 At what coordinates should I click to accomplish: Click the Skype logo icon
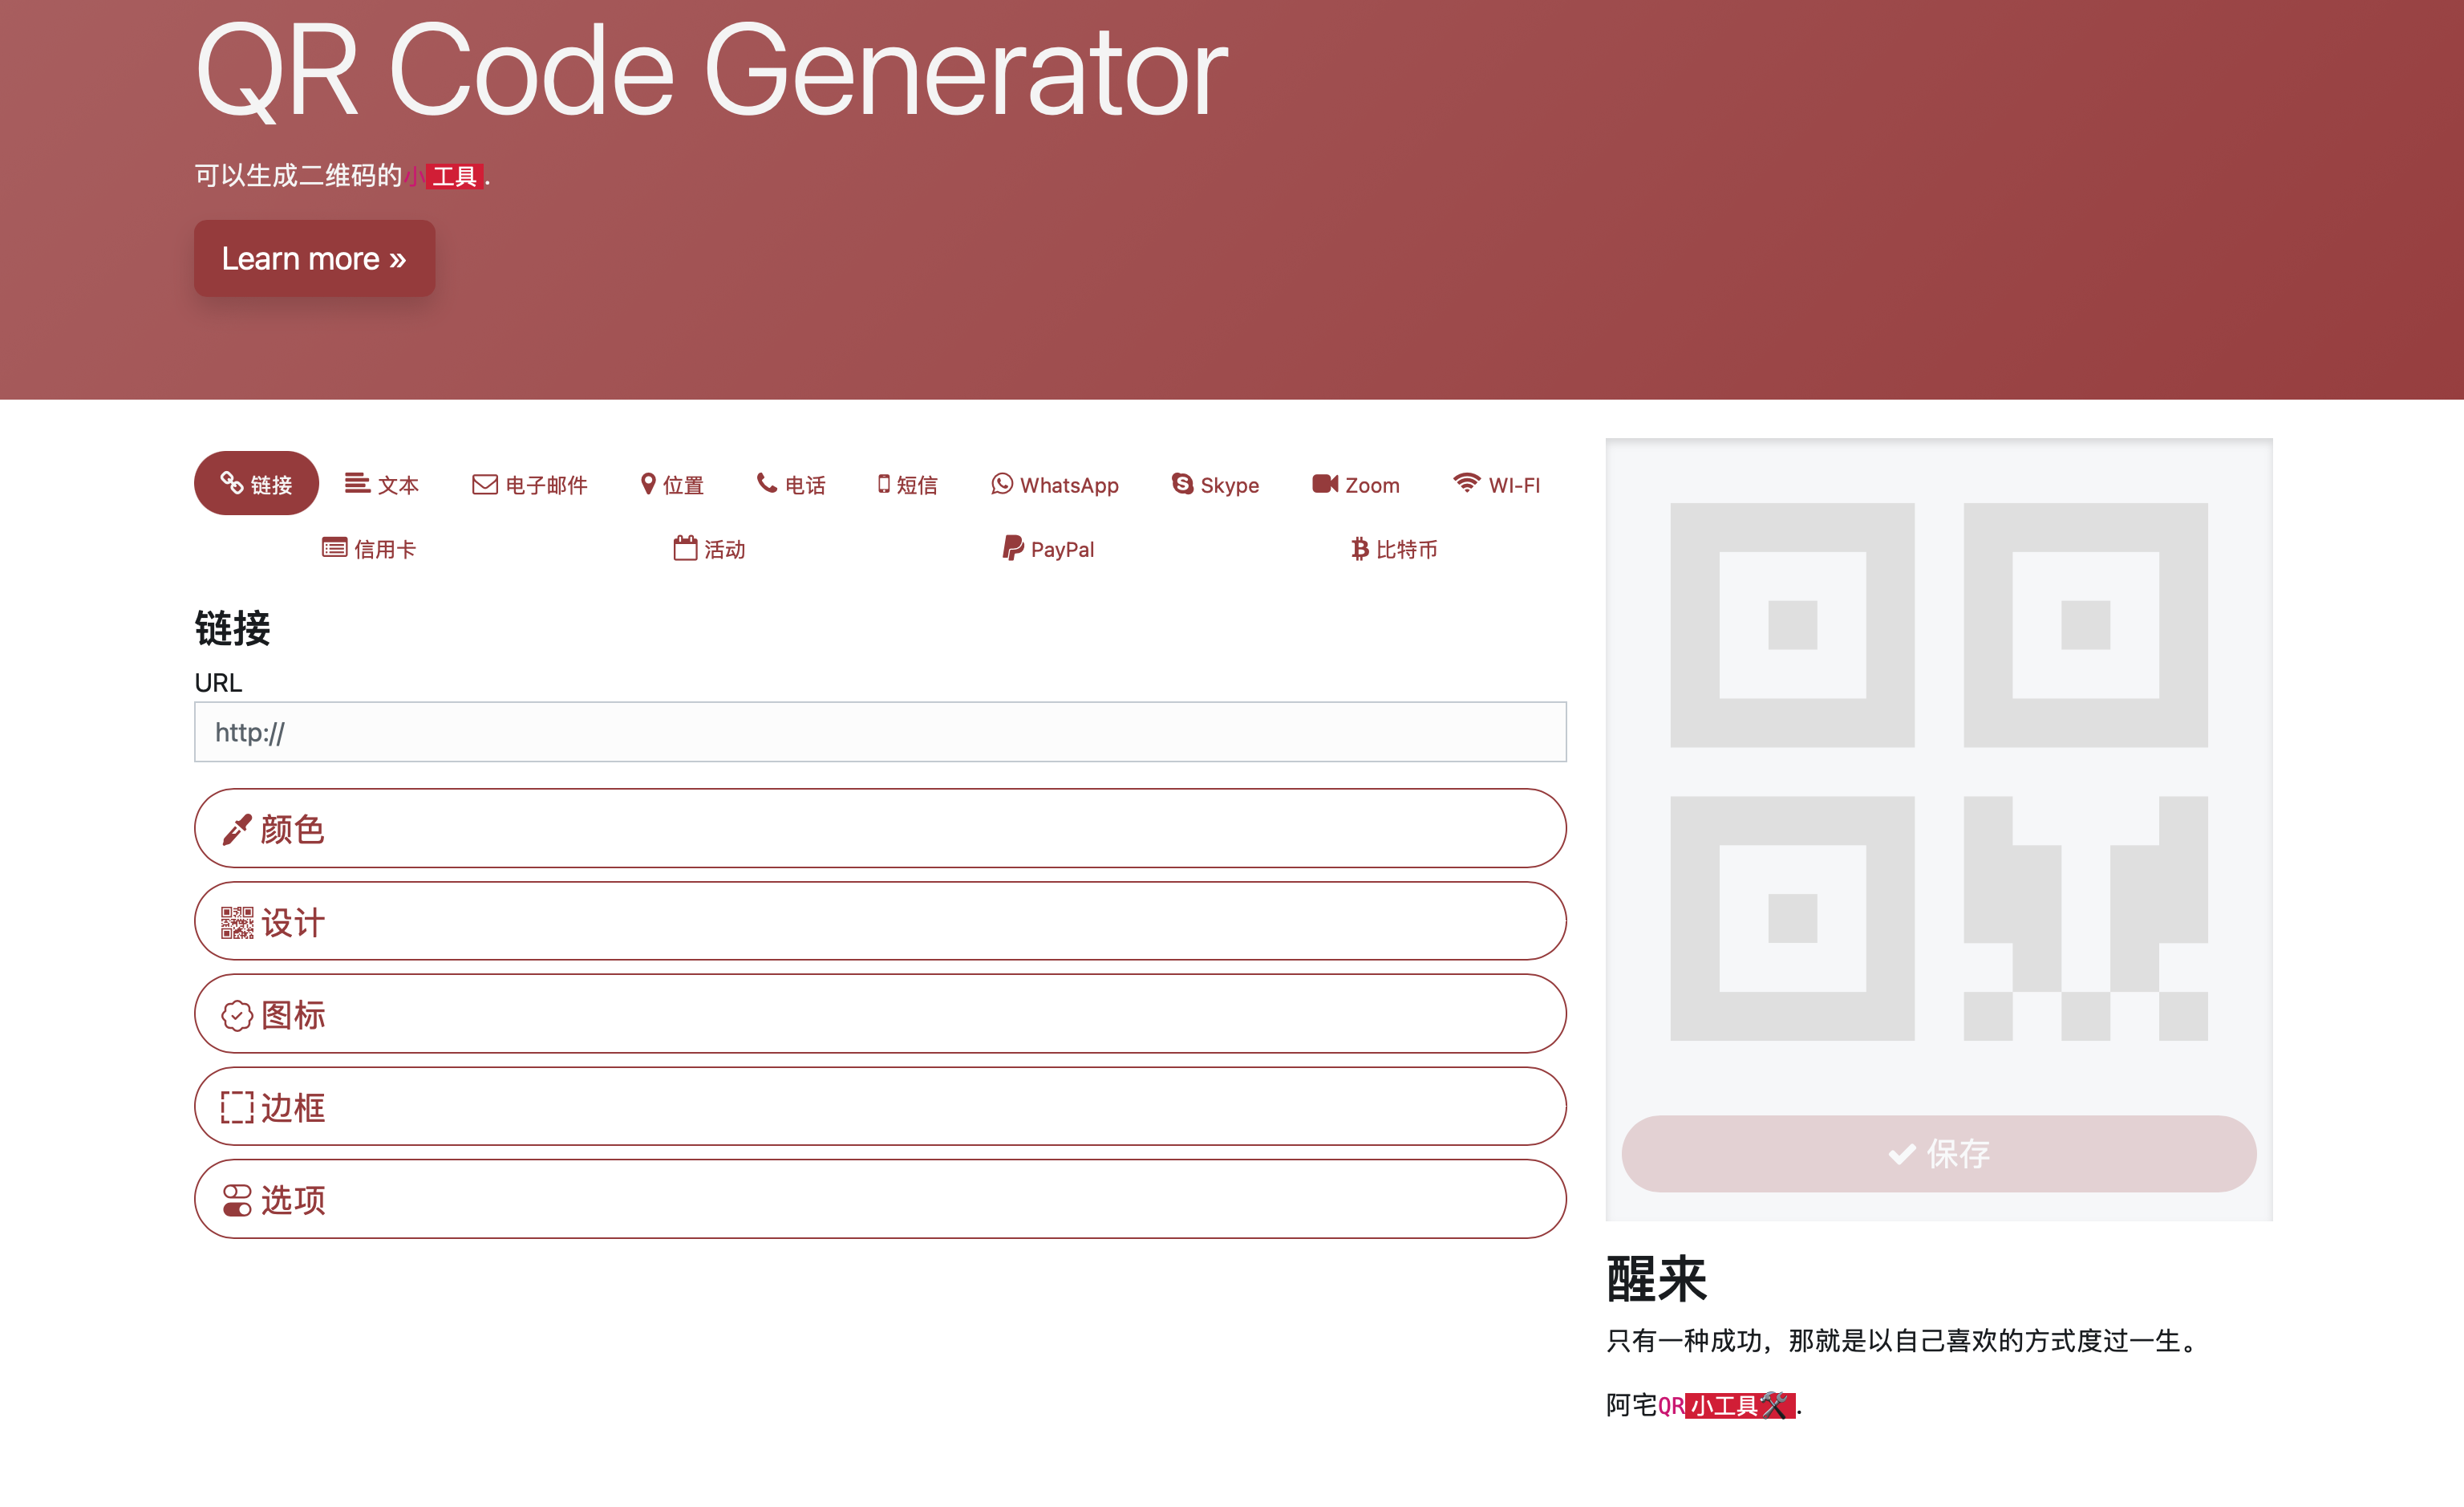[x=1182, y=485]
